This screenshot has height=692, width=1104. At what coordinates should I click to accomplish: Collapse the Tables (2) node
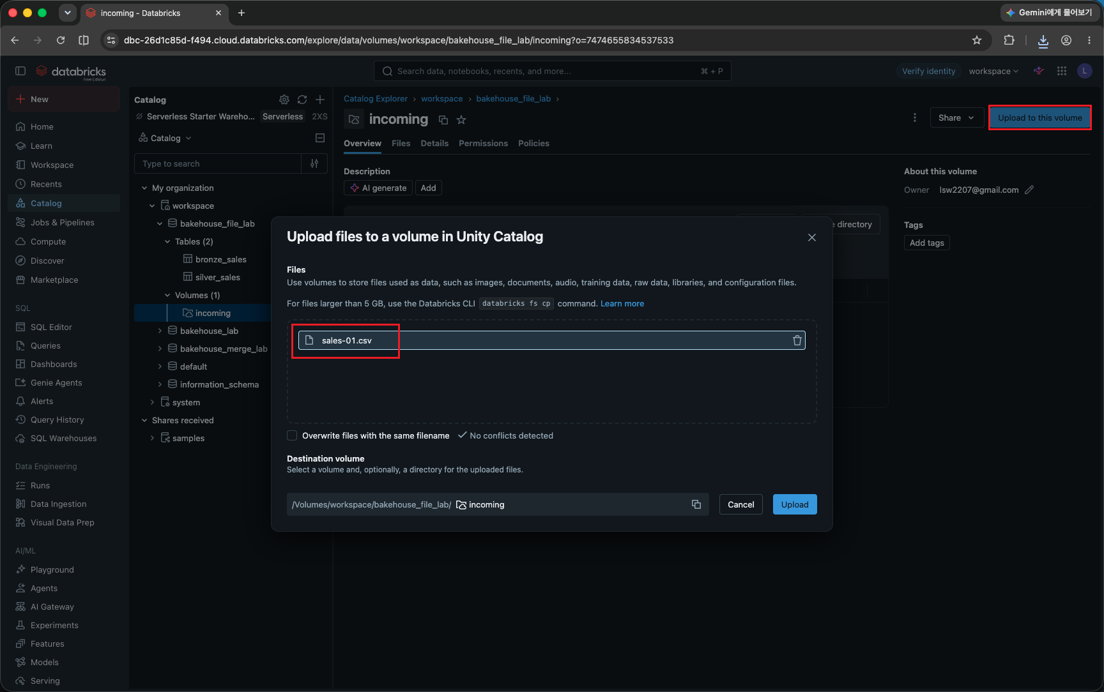tap(167, 241)
